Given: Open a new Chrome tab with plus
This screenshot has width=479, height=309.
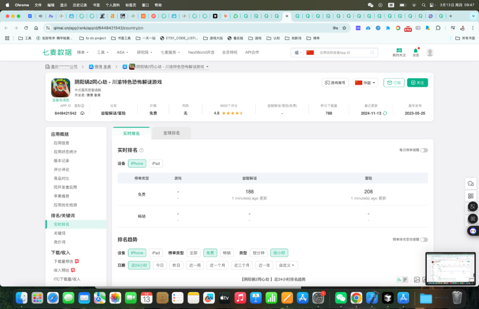Looking at the screenshot, I should [x=451, y=16].
